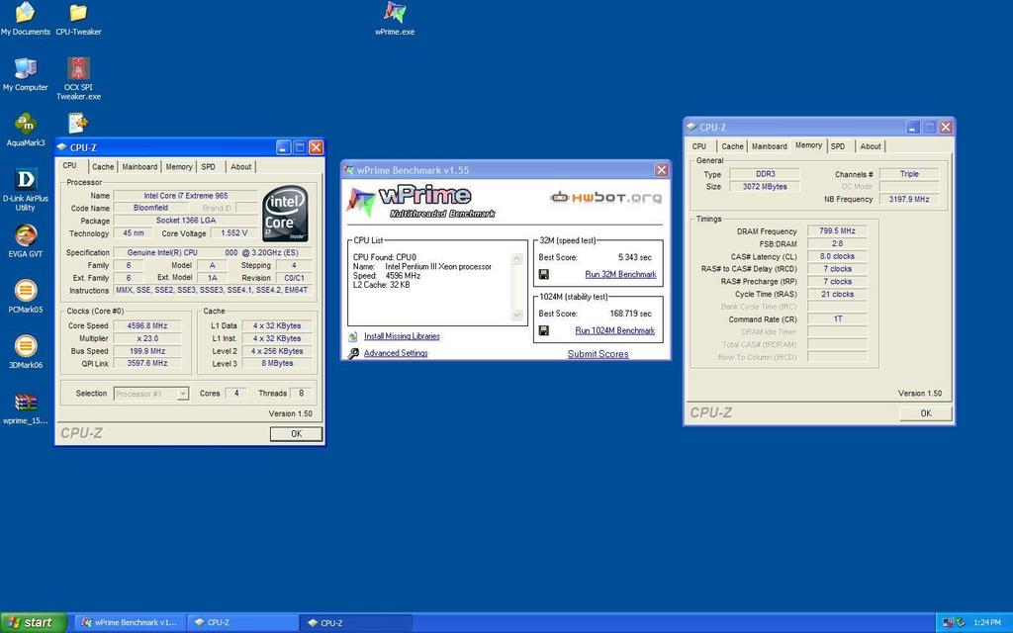Image resolution: width=1013 pixels, height=633 pixels.
Task: Click the Core Speed value "4596.8 MHz"
Action: tap(147, 326)
